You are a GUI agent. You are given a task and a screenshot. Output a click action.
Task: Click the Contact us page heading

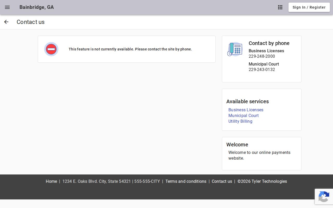[x=30, y=22]
